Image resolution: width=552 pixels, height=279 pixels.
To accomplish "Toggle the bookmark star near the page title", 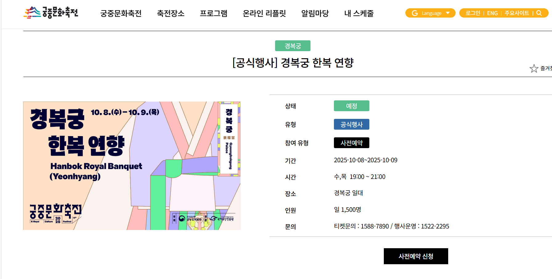I will pos(534,68).
